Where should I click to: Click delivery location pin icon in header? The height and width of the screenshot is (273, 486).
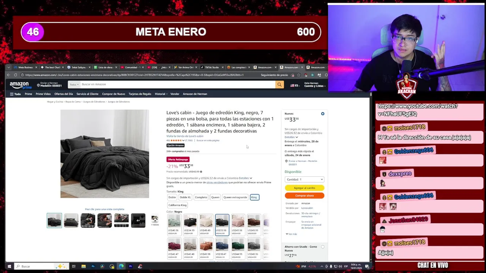(x=39, y=85)
